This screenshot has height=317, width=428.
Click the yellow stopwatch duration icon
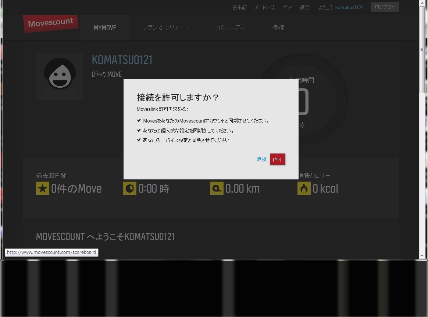(130, 188)
